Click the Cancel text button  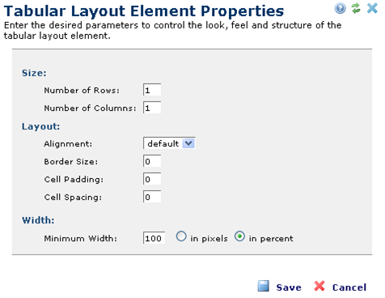(x=349, y=287)
